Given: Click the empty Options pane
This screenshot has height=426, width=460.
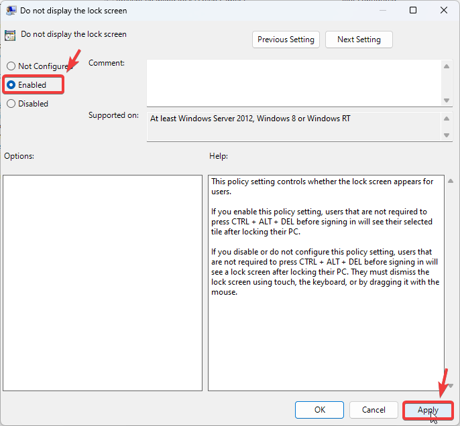Looking at the screenshot, I should tap(103, 283).
